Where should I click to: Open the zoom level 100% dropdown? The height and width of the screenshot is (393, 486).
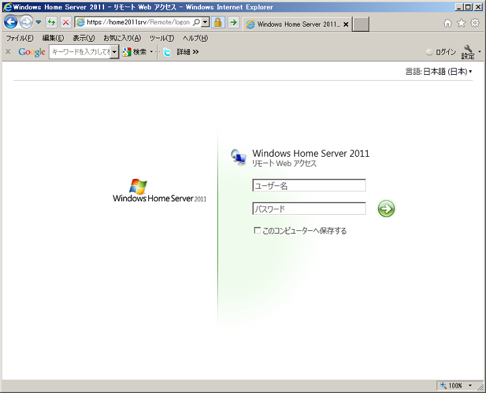coord(455,386)
